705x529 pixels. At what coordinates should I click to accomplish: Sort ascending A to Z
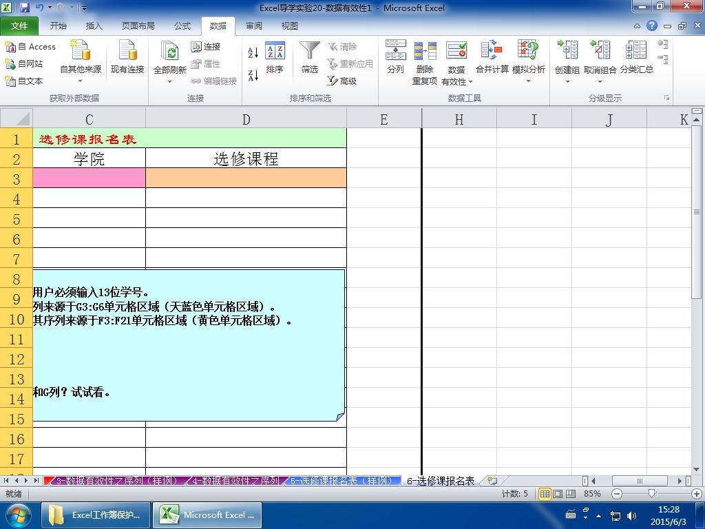pos(253,52)
